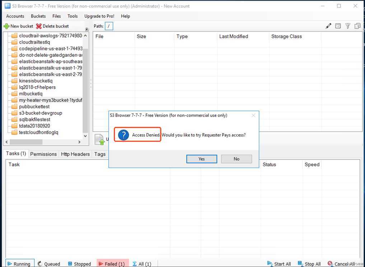Click No in the Access Denied dialog
The width and height of the screenshot is (365, 267).
(237, 159)
